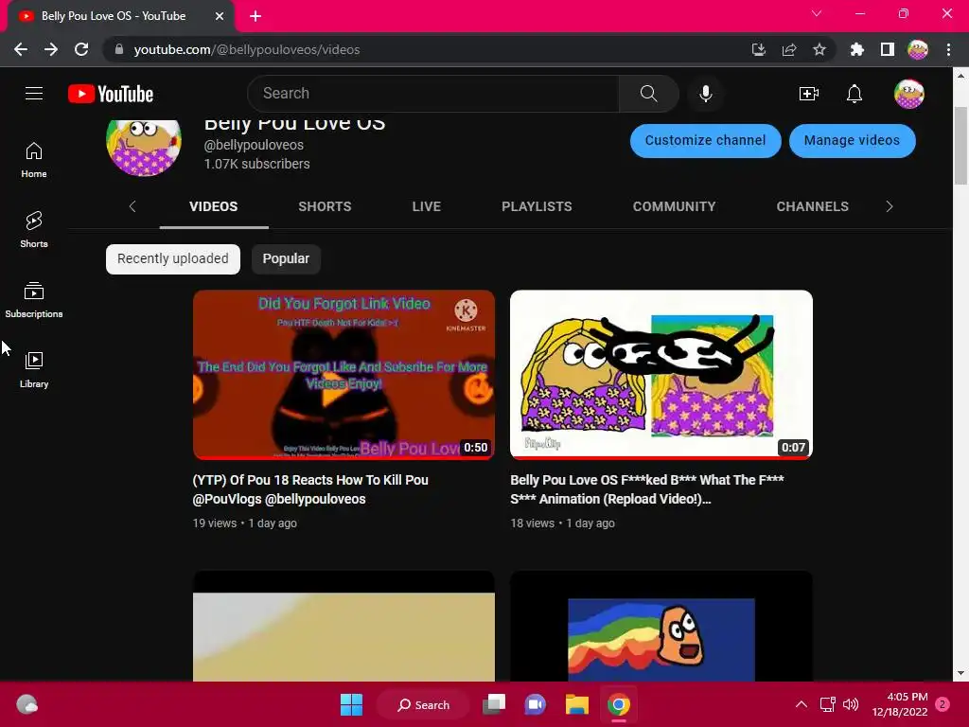Show hidden system tray icons
Viewport: 969px width, 727px height.
pyautogui.click(x=801, y=704)
